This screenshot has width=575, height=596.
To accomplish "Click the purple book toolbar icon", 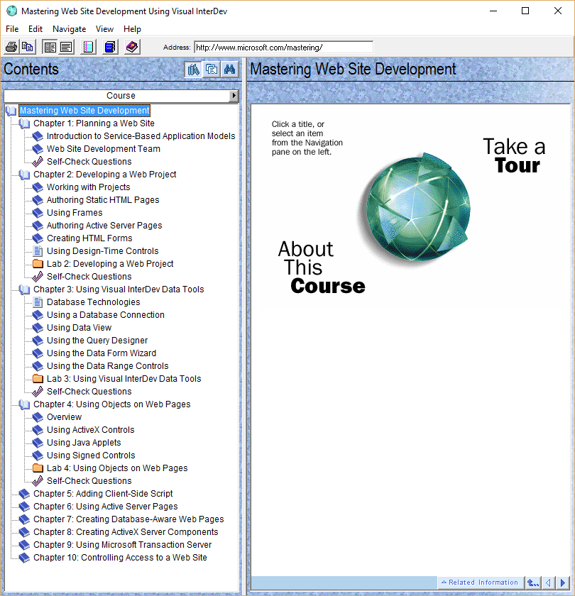I will tap(132, 47).
